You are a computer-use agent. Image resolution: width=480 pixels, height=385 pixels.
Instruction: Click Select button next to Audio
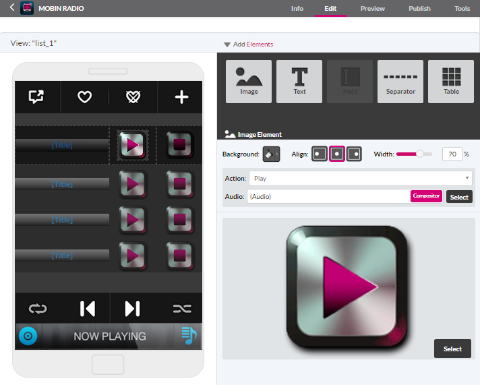(x=459, y=197)
